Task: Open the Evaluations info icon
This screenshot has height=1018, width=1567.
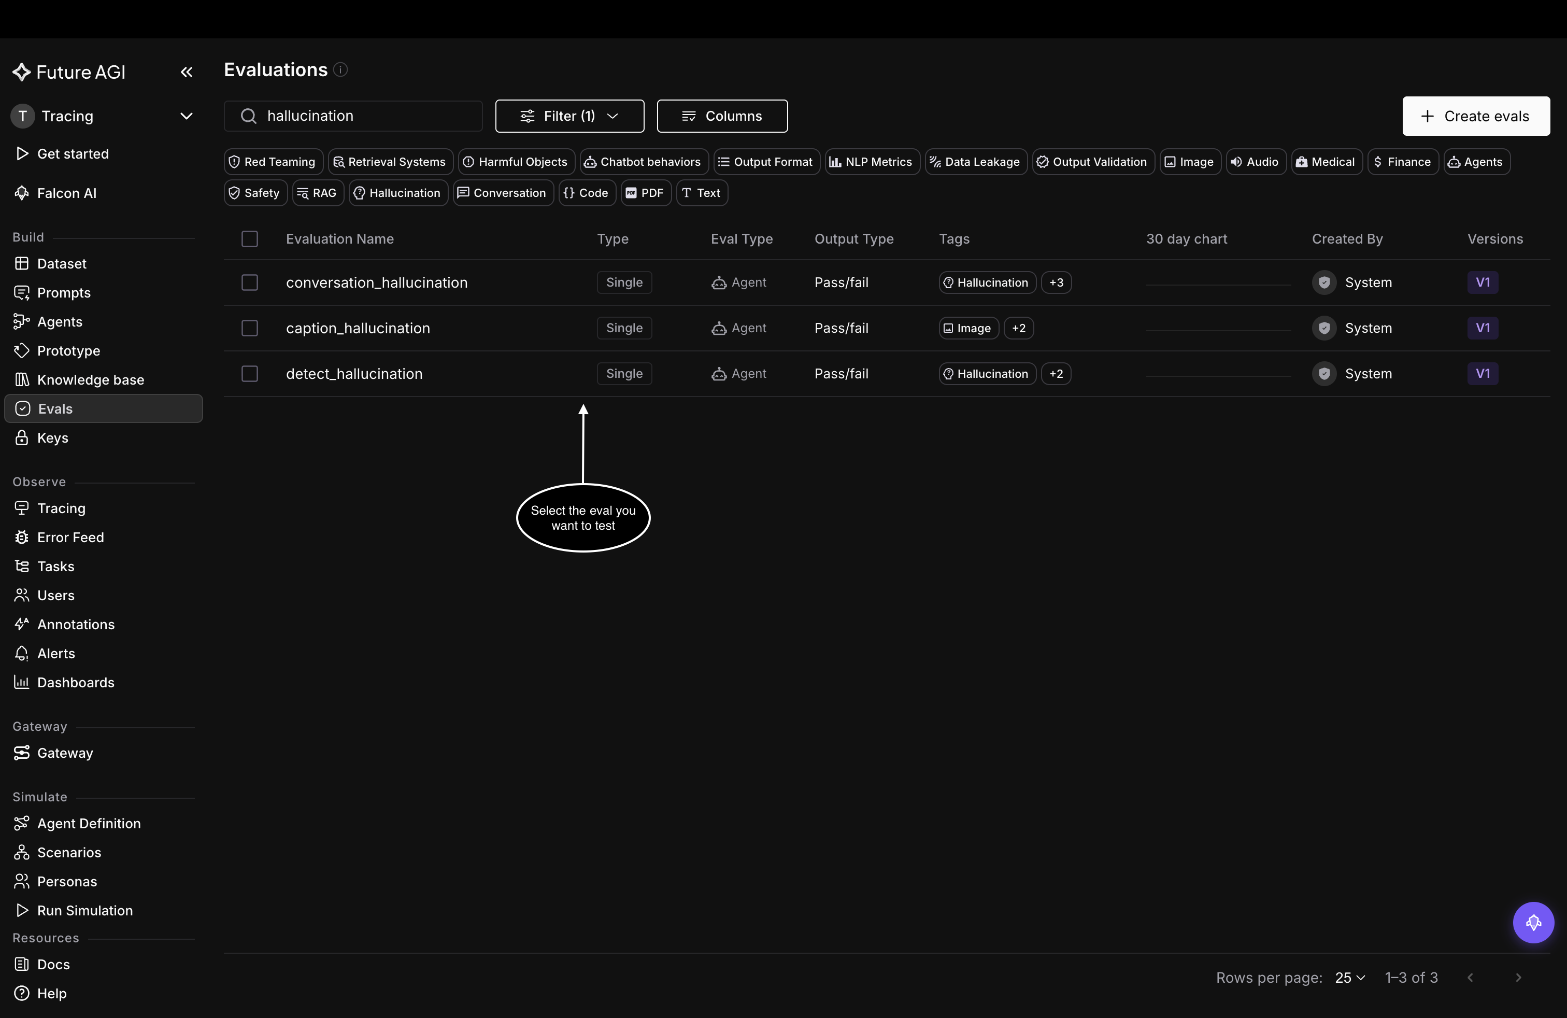Action: coord(340,69)
